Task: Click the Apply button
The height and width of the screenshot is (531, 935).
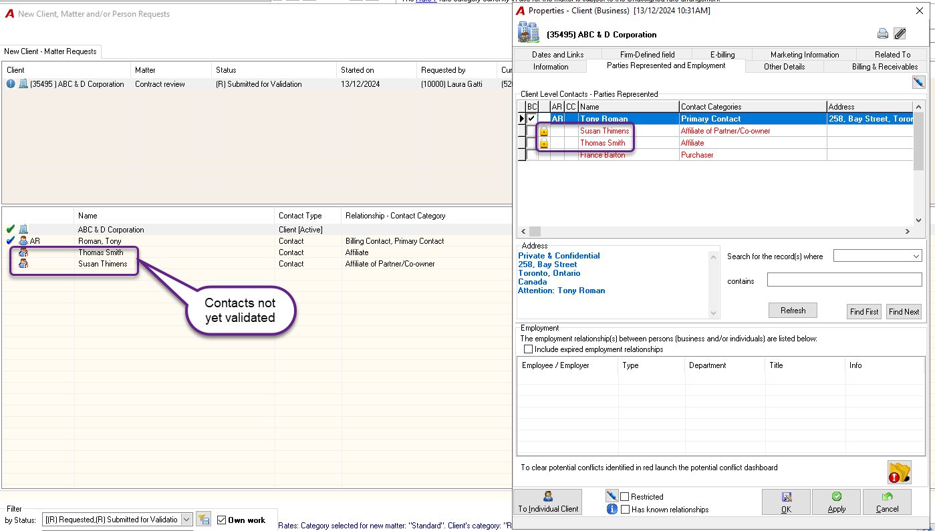Action: (x=837, y=502)
